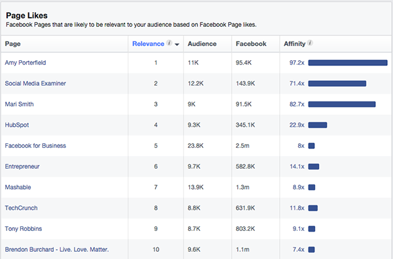
Task: Click the 8x affinity bar for Facebook for Business
Action: [x=311, y=146]
